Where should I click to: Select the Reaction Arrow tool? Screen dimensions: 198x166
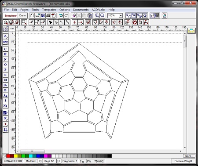pos(81,22)
